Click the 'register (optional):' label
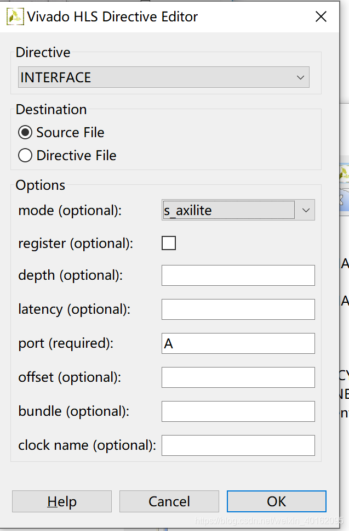Image resolution: width=349 pixels, height=531 pixels. pos(76,244)
